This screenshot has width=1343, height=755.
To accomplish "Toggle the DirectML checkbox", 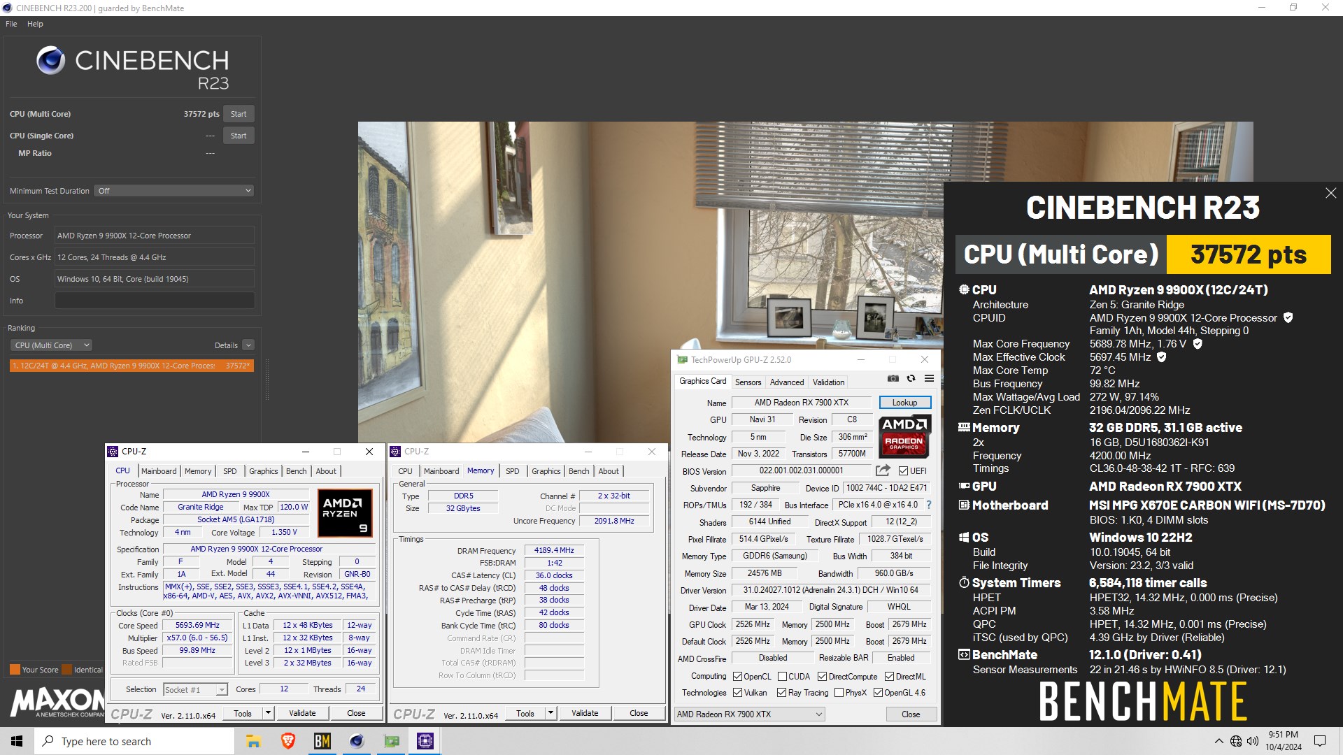I will tap(889, 676).
